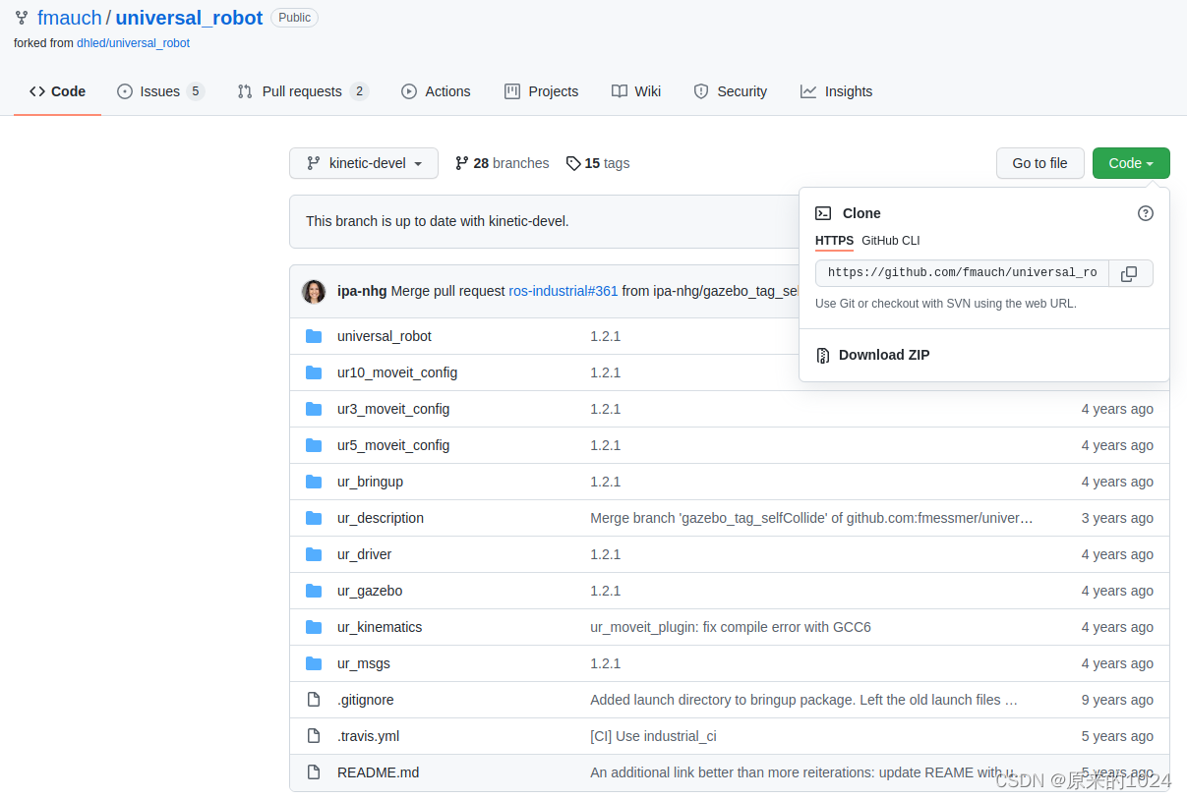Click the tag icon next to 15 tags
Screen dimensions: 1187x799
click(x=573, y=163)
